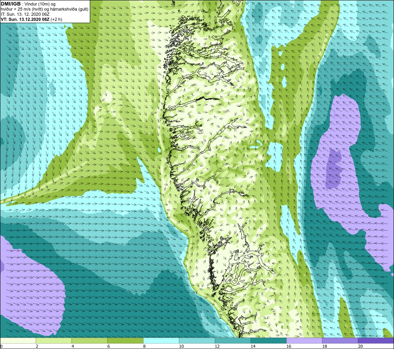Click the '(+2 h)' forecast offset text
The image size is (394, 349).
pos(56,19)
